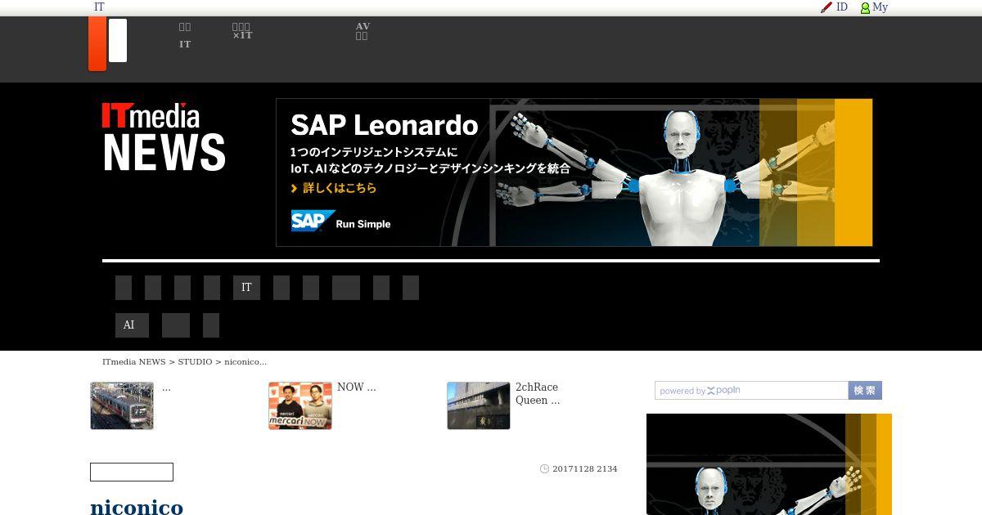
Task: Open the AV category in header navigation
Action: click(x=363, y=31)
